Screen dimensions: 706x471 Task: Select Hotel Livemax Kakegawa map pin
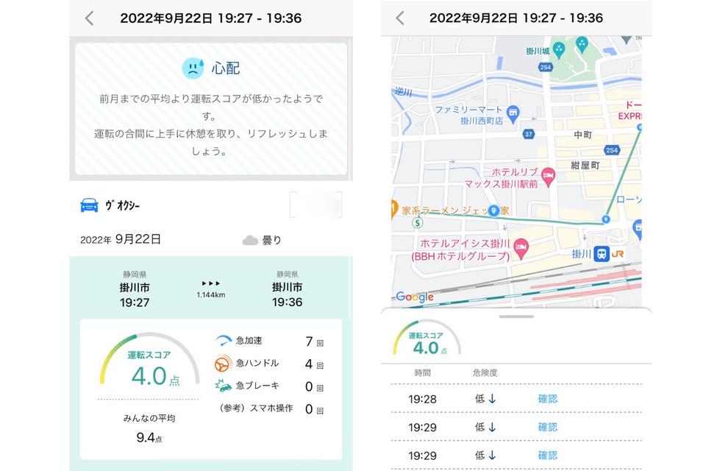(548, 177)
